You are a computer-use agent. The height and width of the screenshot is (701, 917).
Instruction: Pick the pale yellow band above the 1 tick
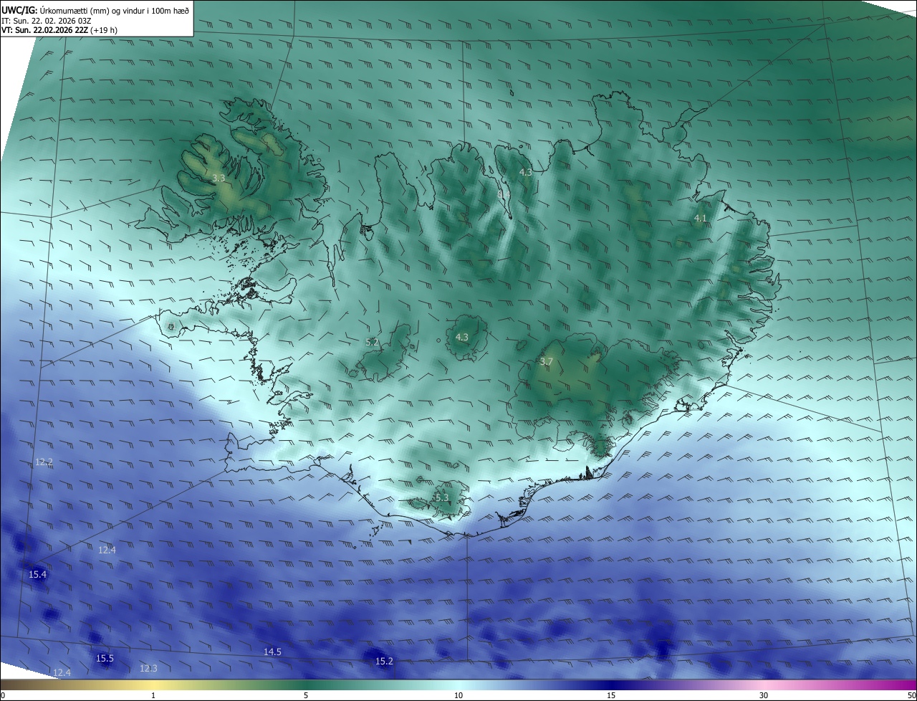click(x=153, y=685)
